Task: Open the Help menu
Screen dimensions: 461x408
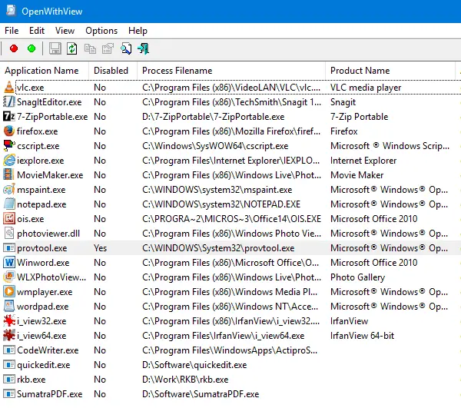Action: coord(138,31)
